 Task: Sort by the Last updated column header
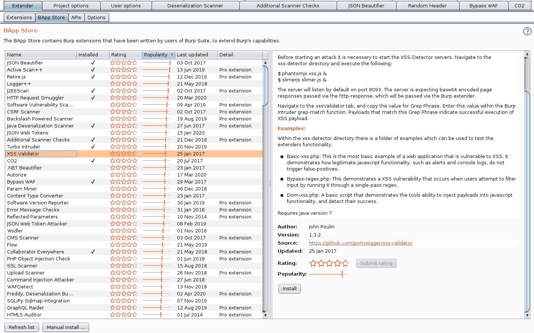click(x=196, y=55)
